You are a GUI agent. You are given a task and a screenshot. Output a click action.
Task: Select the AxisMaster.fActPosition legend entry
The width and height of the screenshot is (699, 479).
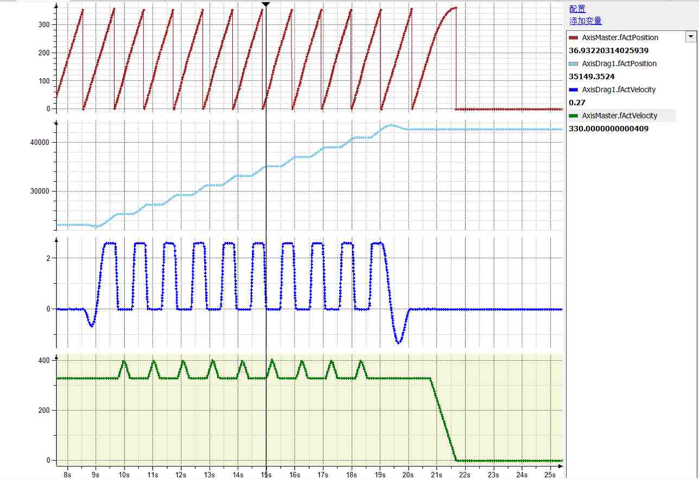pos(620,37)
